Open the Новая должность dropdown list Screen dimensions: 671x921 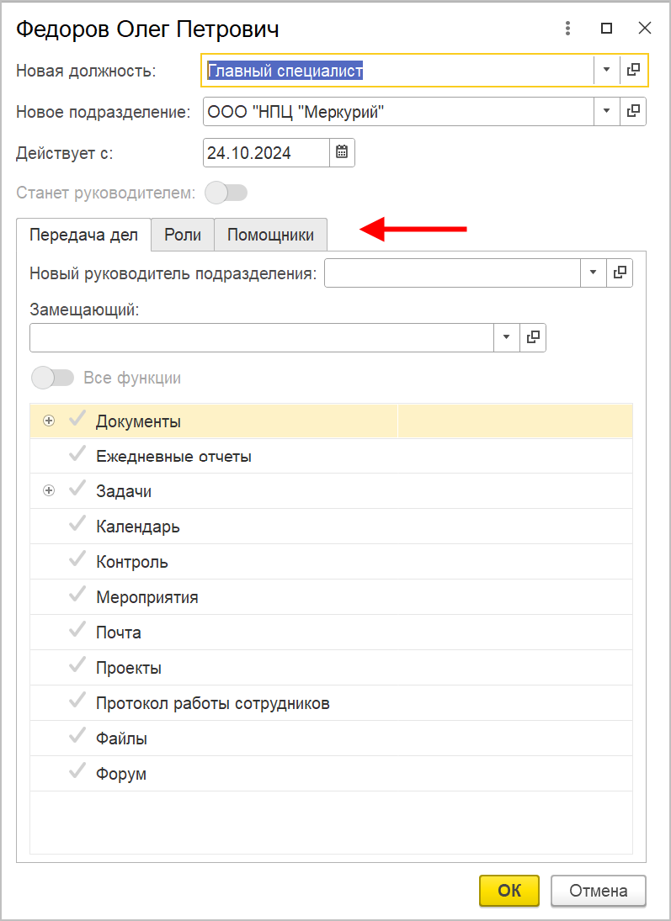coord(606,71)
